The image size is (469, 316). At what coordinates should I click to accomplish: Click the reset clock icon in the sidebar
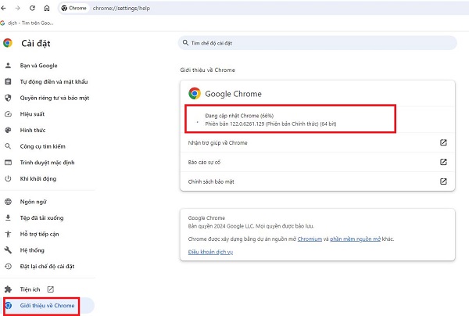click(8, 266)
